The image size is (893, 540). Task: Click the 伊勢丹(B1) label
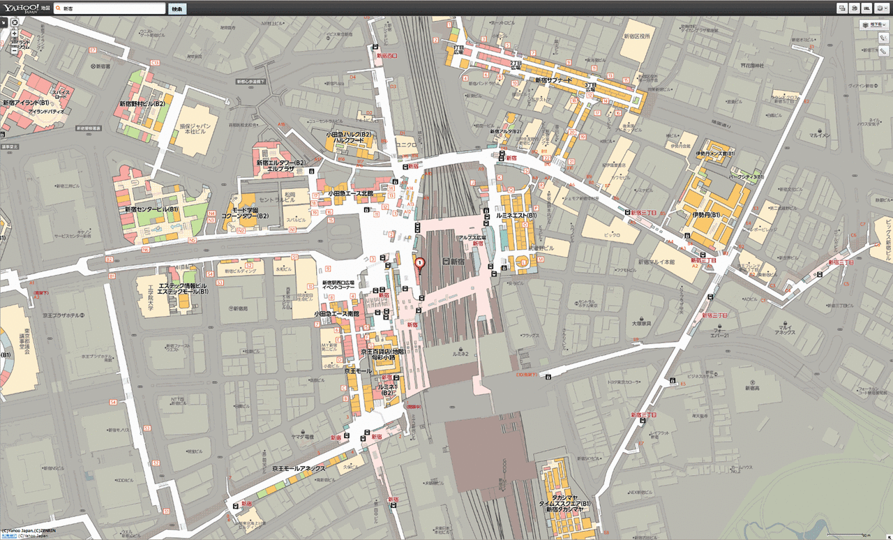tap(707, 216)
